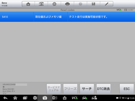The width and height of the screenshot is (135, 101).
Task: Open the help question-mark icon
Action: [80, 4]
